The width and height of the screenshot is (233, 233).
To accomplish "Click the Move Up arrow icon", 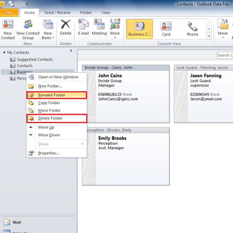I will coord(31,127).
